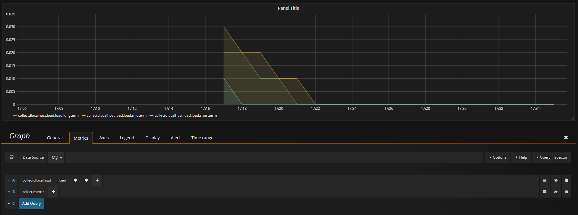Open load metric segment dropdown
The width and height of the screenshot is (578, 215).
62,180
